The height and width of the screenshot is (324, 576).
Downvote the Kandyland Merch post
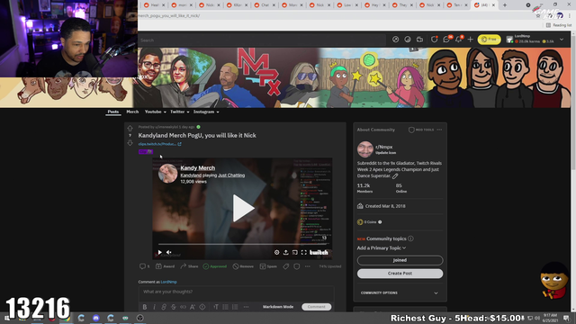pos(130,143)
